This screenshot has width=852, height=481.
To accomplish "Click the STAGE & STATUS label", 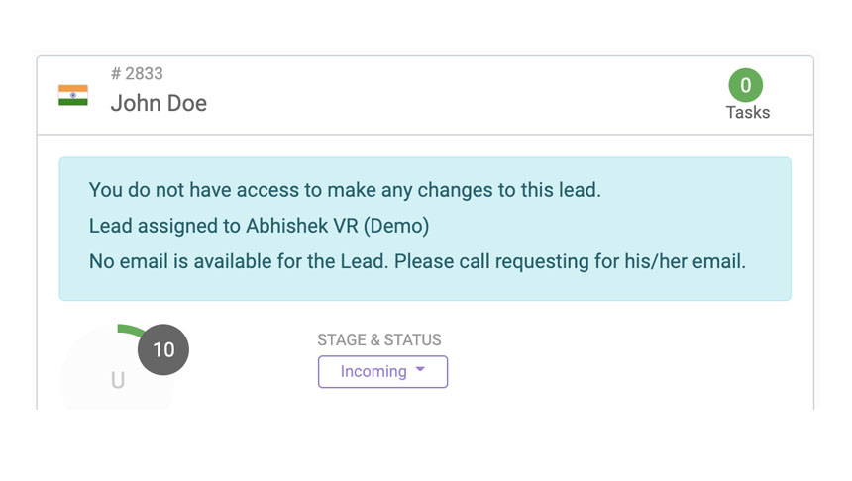I will (x=379, y=340).
